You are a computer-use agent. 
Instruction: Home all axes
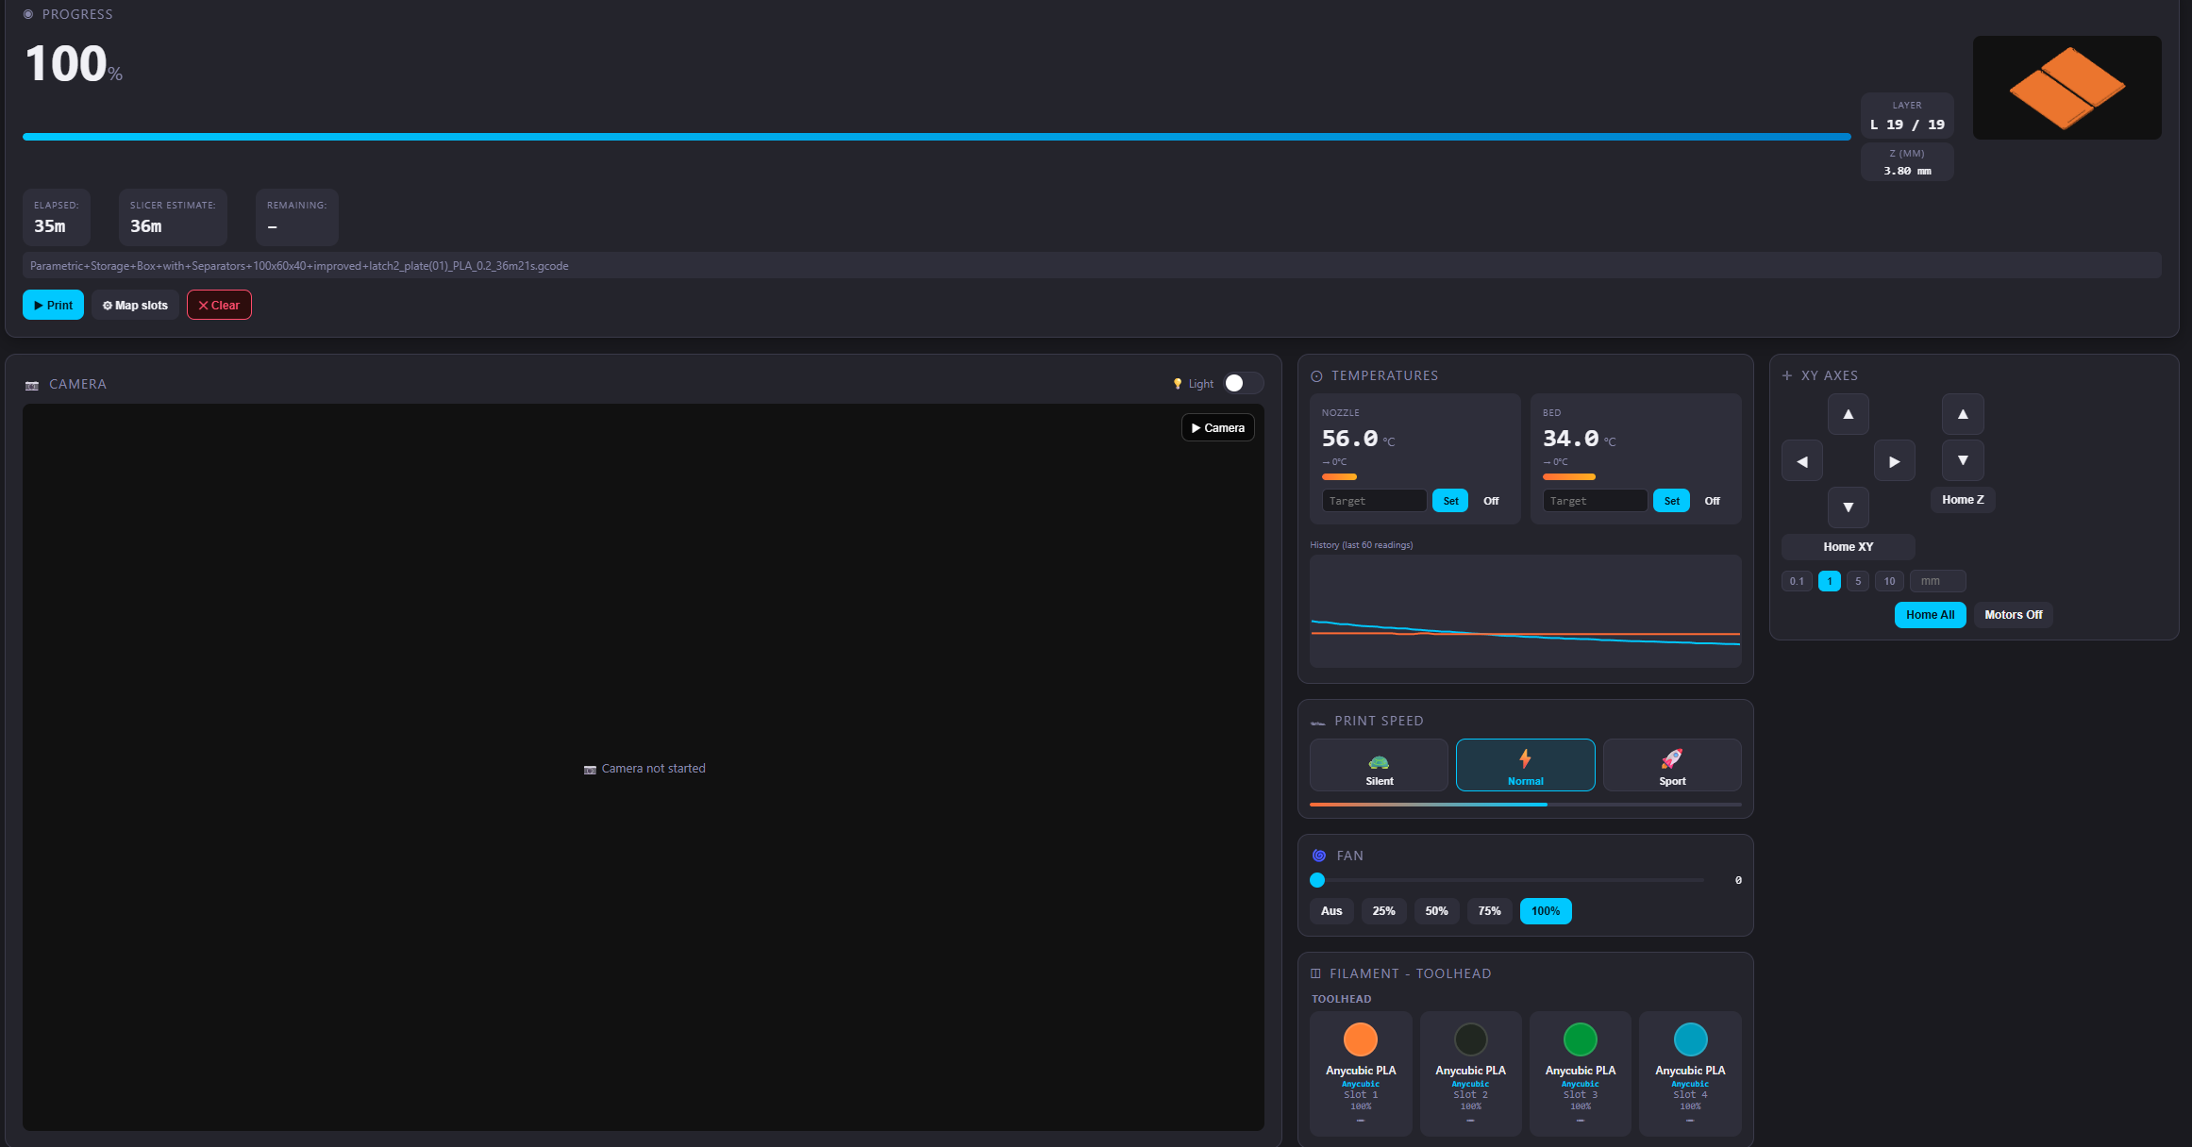[1930, 615]
